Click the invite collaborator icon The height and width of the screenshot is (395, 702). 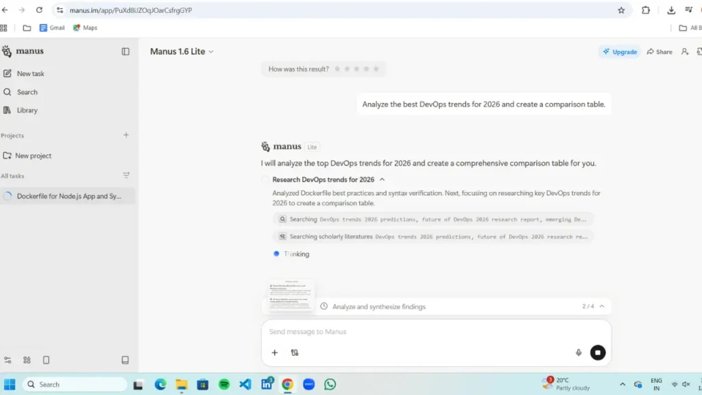click(684, 51)
